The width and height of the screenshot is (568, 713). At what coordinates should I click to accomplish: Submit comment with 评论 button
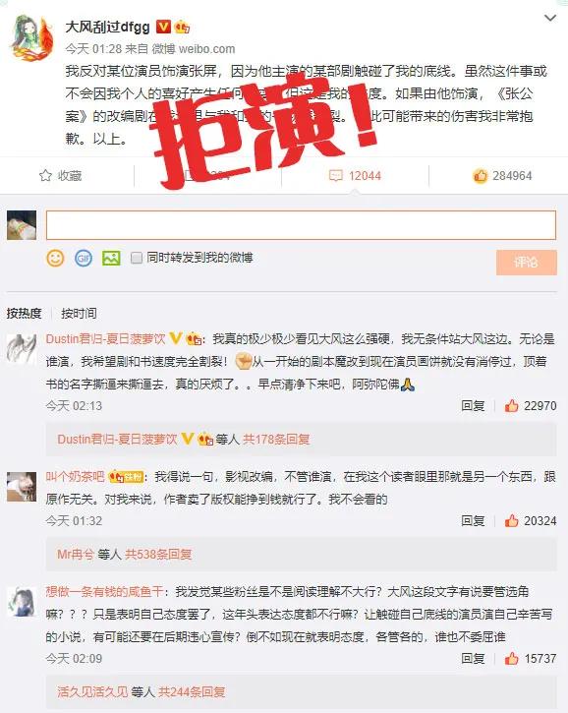tap(526, 263)
